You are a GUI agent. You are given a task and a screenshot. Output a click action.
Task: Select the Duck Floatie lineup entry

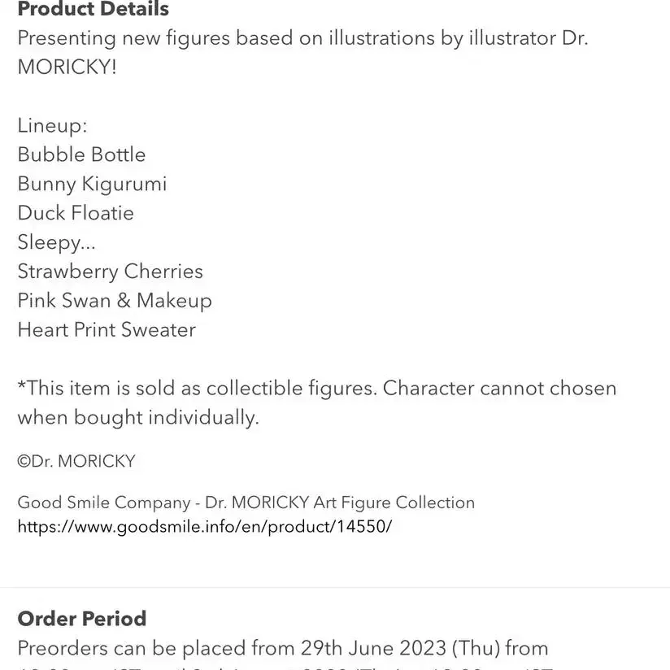(76, 213)
